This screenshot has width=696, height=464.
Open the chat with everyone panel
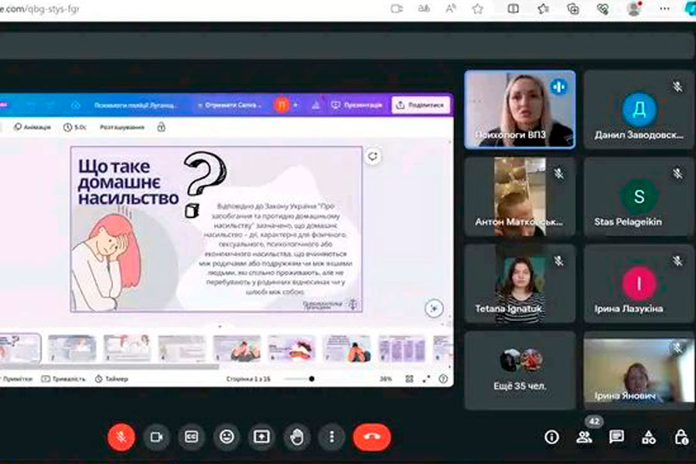(616, 437)
